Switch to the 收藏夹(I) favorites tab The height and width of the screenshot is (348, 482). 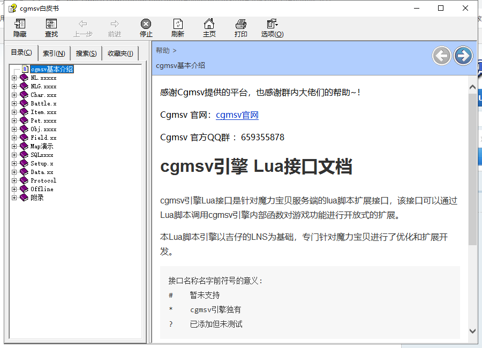[120, 54]
